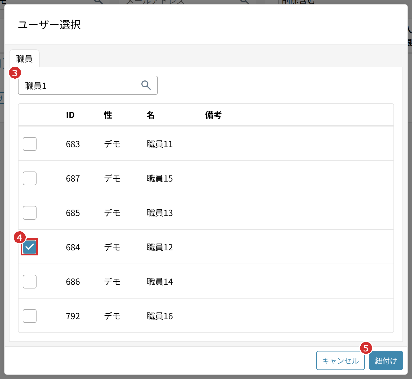Select the ID cell 683

[x=73, y=144]
